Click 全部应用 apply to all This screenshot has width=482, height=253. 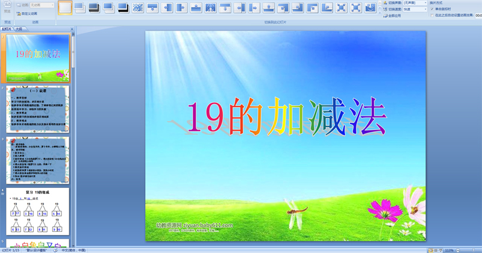(392, 16)
